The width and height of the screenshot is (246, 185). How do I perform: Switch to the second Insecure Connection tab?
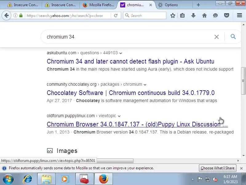click(x=61, y=5)
